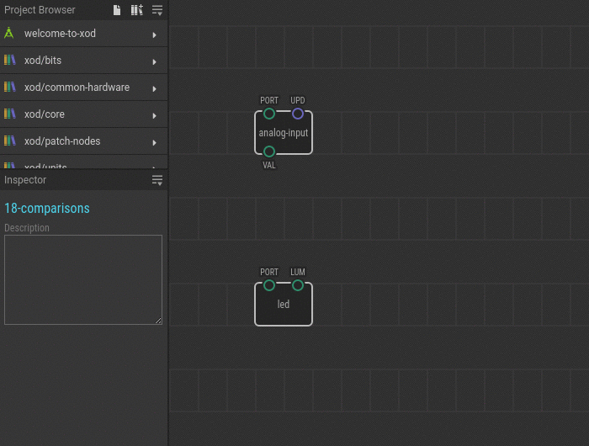Screen dimensions: 589x446
Task: Expand the welcome-to-xod project arrow
Action: (x=154, y=35)
